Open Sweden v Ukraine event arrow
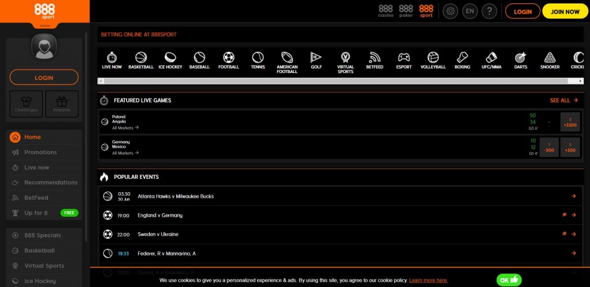 tap(573, 234)
